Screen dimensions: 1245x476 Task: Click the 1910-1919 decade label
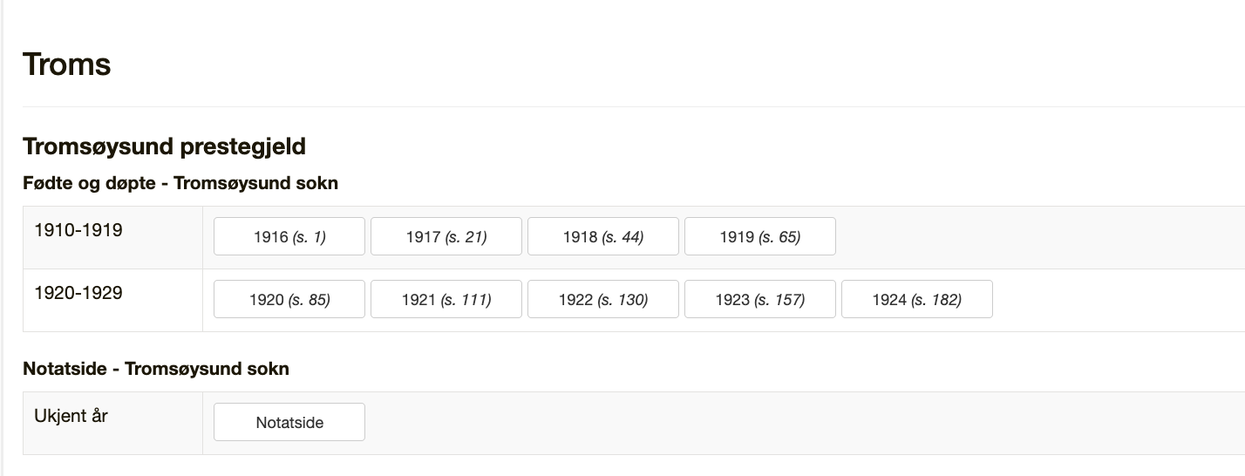[x=78, y=230]
